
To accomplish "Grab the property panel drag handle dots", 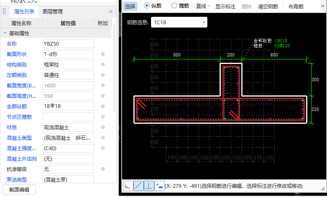I will tap(4, 11).
